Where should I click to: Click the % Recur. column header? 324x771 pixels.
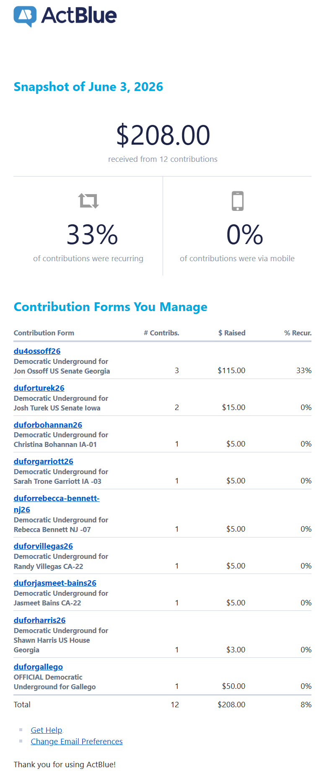298,333
